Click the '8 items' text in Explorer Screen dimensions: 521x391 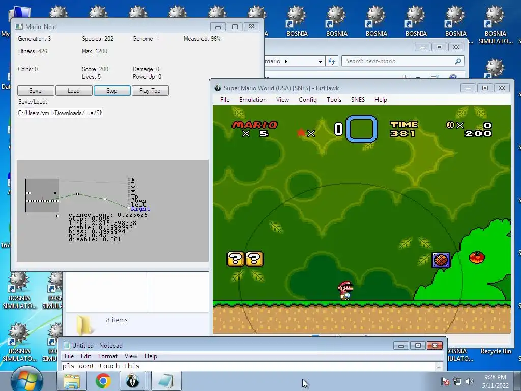click(117, 320)
